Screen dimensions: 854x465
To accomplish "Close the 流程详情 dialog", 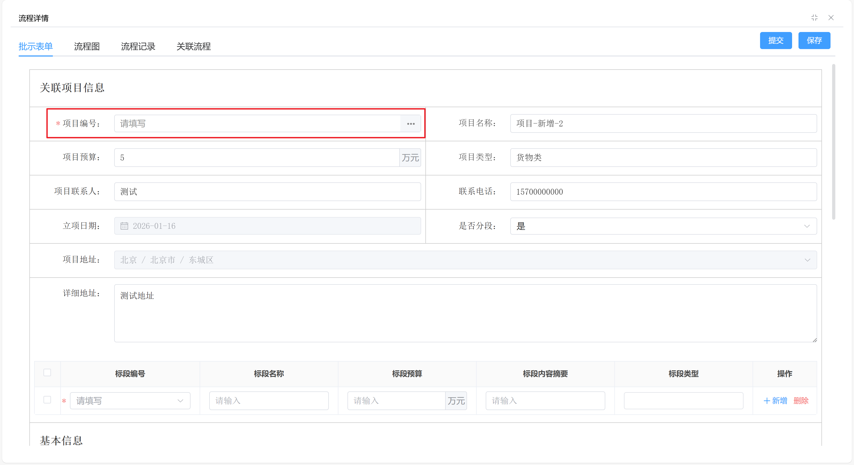I will click(831, 18).
